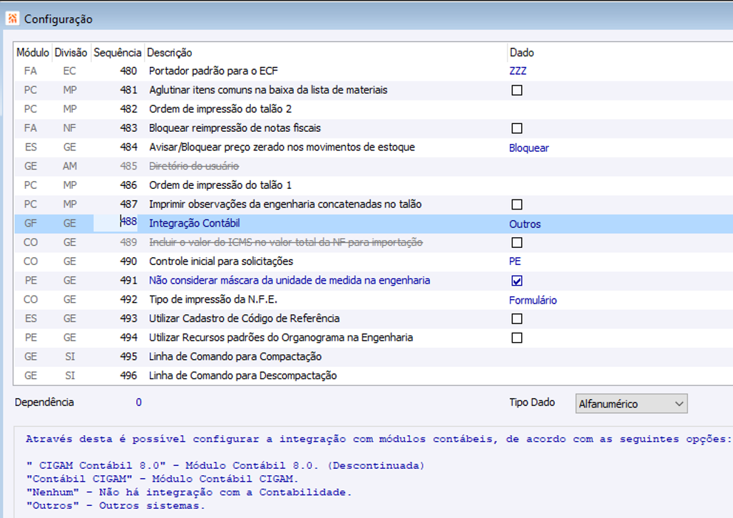The image size is (733, 518).
Task: Click the Configuração window app icon
Action: point(12,19)
